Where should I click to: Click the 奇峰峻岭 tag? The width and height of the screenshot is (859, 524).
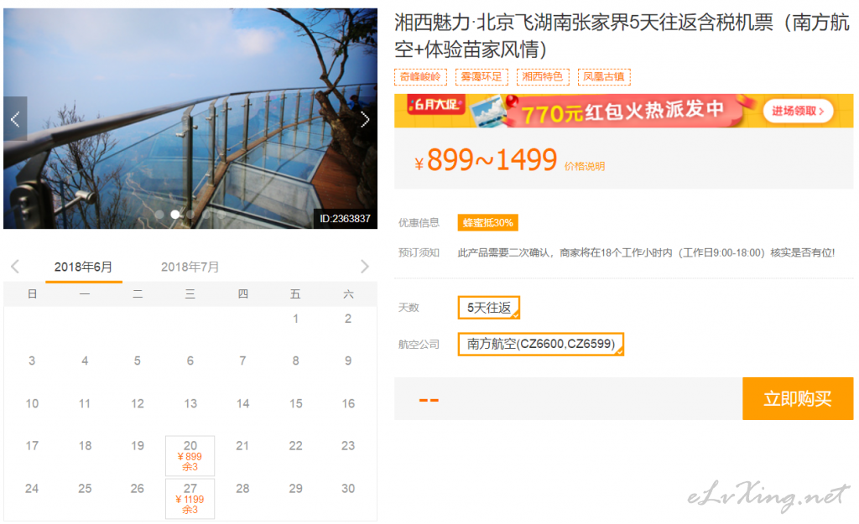coord(420,76)
